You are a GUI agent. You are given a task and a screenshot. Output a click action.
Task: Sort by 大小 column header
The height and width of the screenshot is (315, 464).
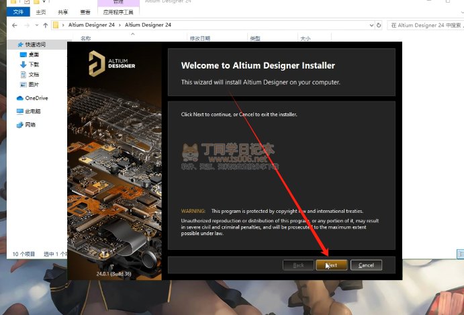click(x=306, y=38)
